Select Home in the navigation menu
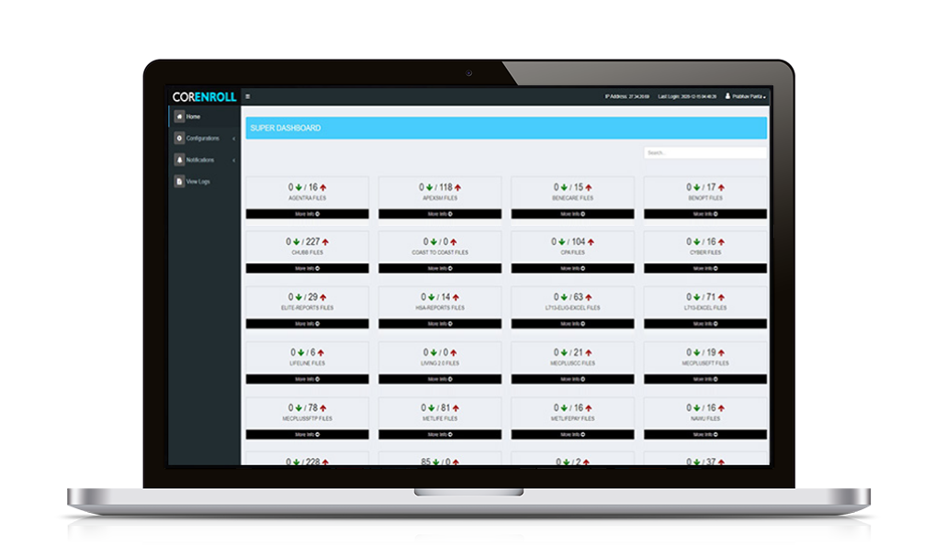 click(193, 117)
